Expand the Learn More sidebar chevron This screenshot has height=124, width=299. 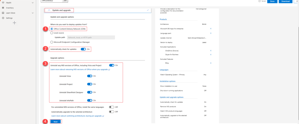click(x=33, y=13)
